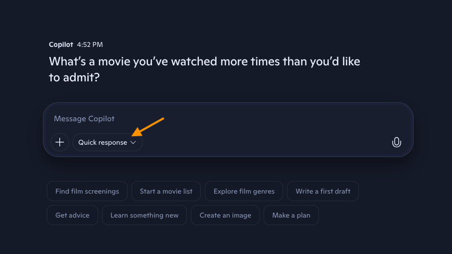452x254 pixels.
Task: Select the Learn something new chip
Action: point(145,215)
